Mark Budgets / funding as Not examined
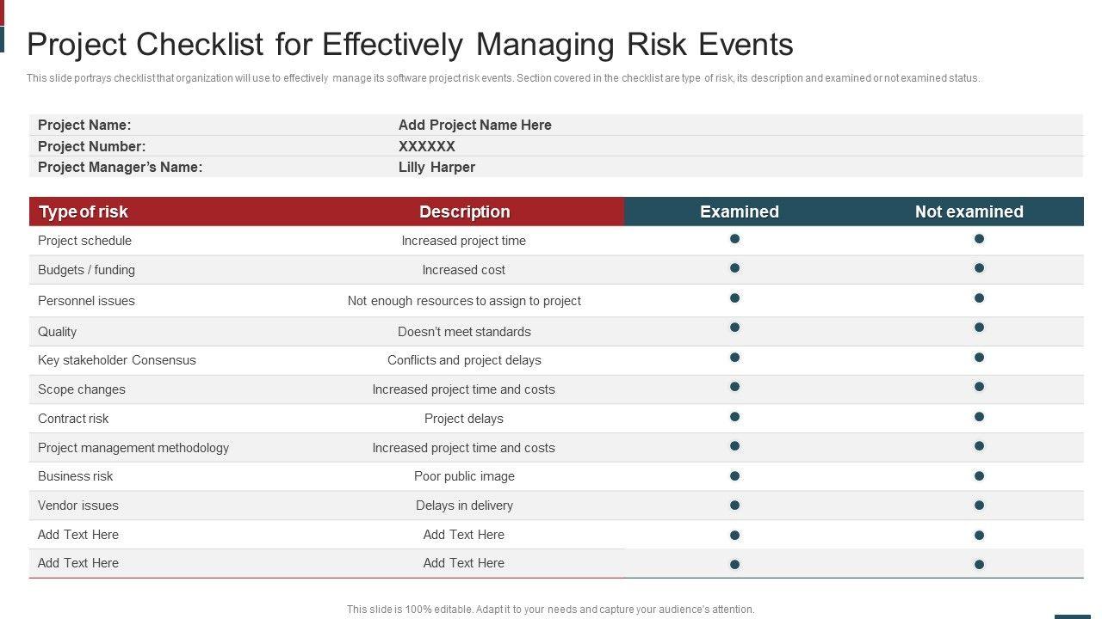This screenshot has width=1102, height=619. [x=979, y=268]
